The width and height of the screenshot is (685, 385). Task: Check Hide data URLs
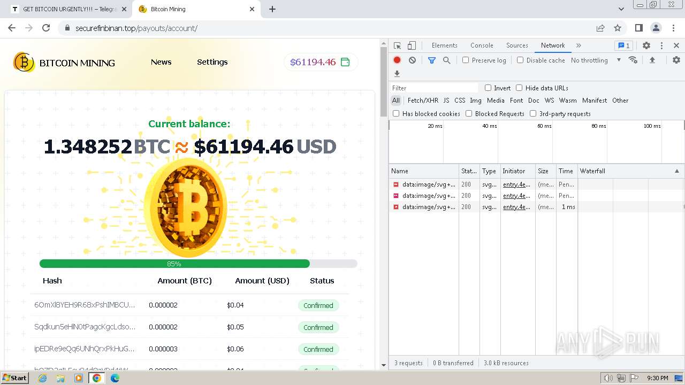[519, 88]
